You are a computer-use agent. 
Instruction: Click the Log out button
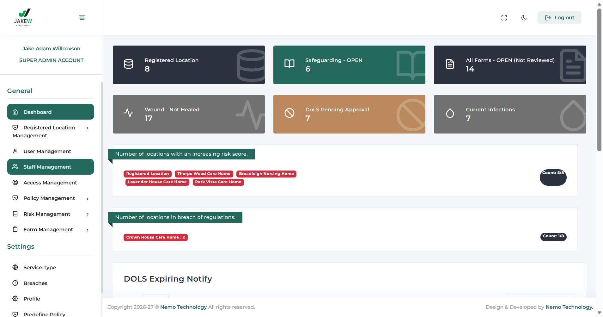click(x=559, y=18)
